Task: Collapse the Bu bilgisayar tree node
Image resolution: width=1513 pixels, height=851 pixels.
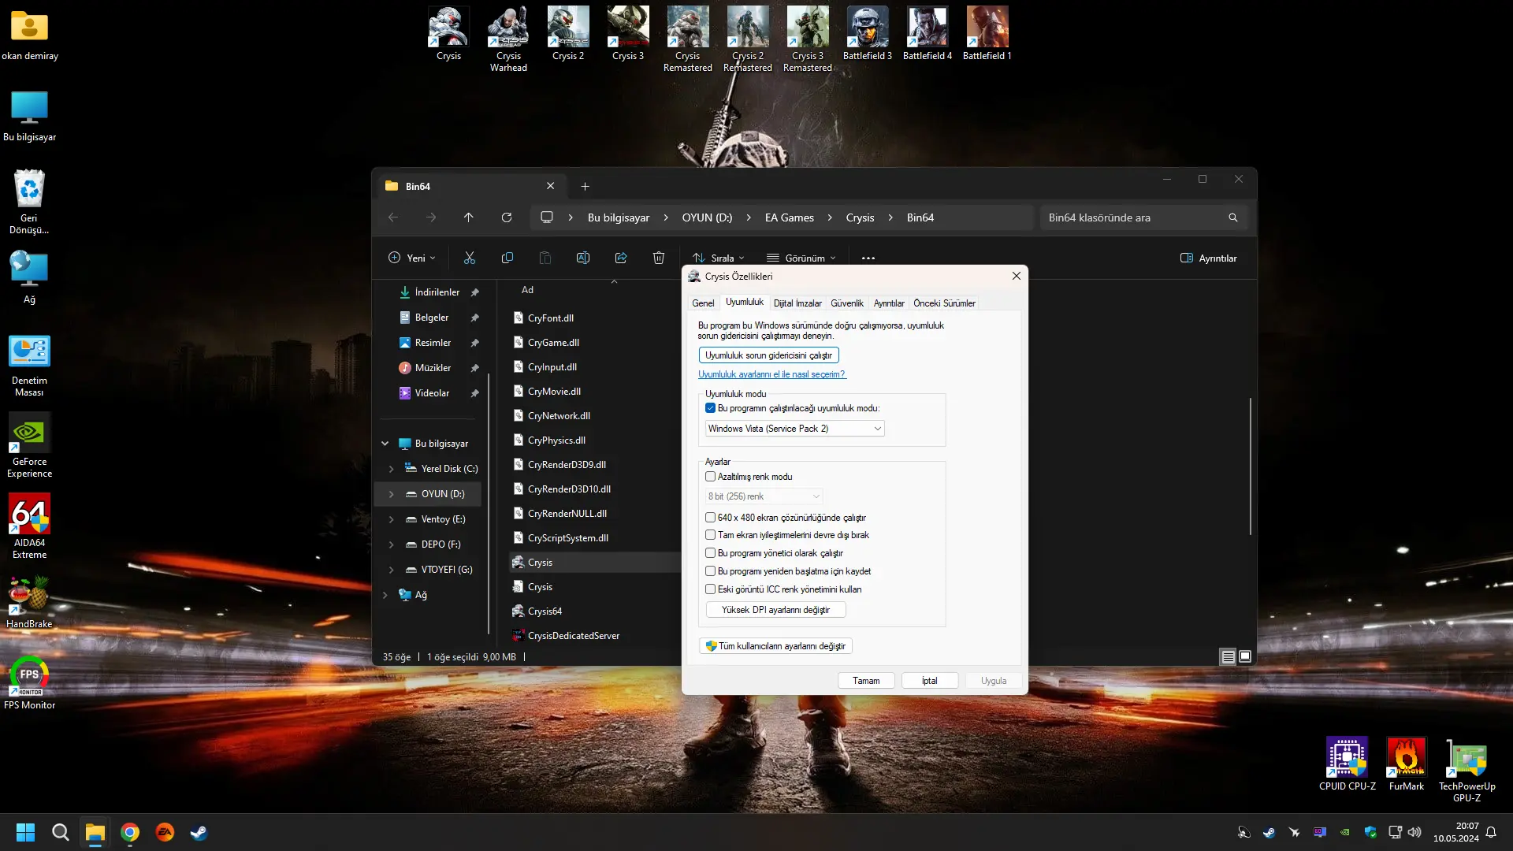Action: click(385, 444)
